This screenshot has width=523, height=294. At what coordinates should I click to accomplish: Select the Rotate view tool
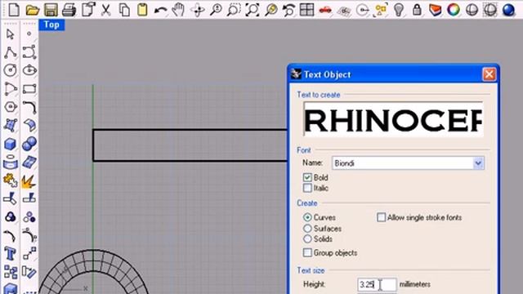pos(198,10)
